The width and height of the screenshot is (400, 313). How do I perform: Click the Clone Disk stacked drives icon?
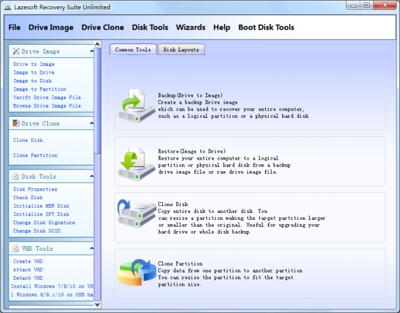pyautogui.click(x=137, y=213)
